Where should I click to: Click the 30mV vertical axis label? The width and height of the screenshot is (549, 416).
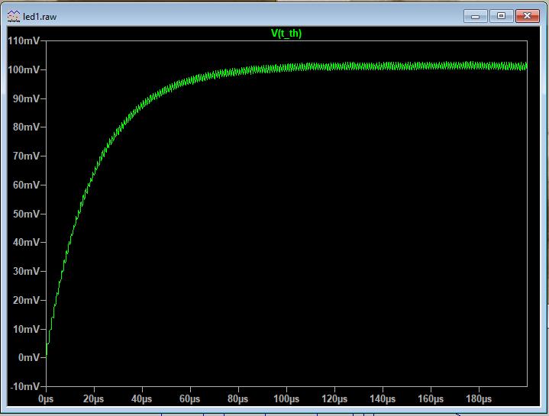(26, 271)
